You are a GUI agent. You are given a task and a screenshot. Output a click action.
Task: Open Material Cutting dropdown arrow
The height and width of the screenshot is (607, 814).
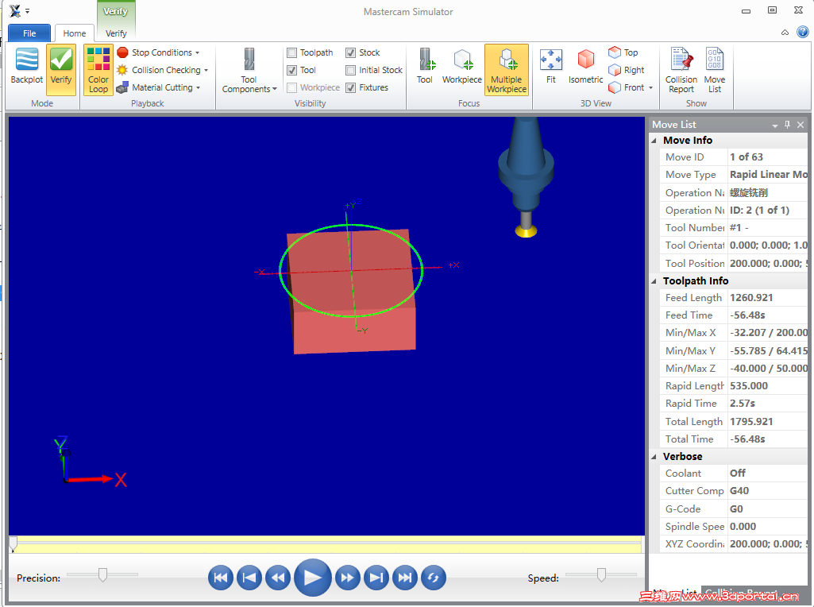click(x=199, y=88)
